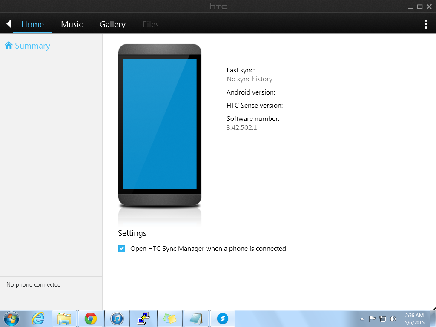Open Windows Explorer folder in taskbar

(64, 318)
